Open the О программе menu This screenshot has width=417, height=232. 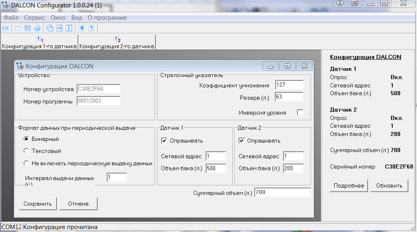point(107,18)
